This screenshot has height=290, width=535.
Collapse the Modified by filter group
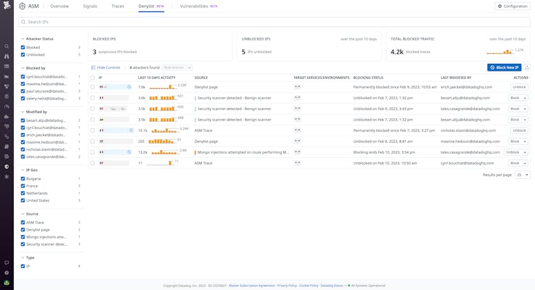[x=23, y=112]
